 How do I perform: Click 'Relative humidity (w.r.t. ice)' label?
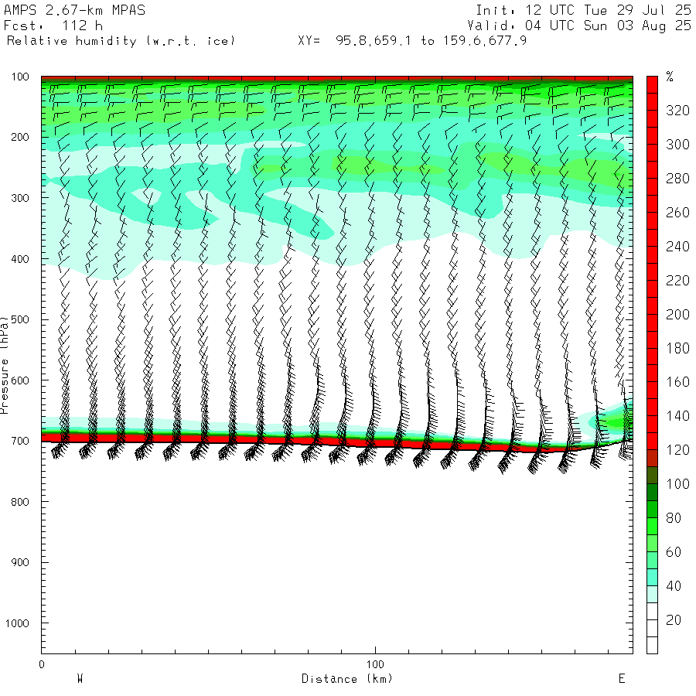point(121,41)
